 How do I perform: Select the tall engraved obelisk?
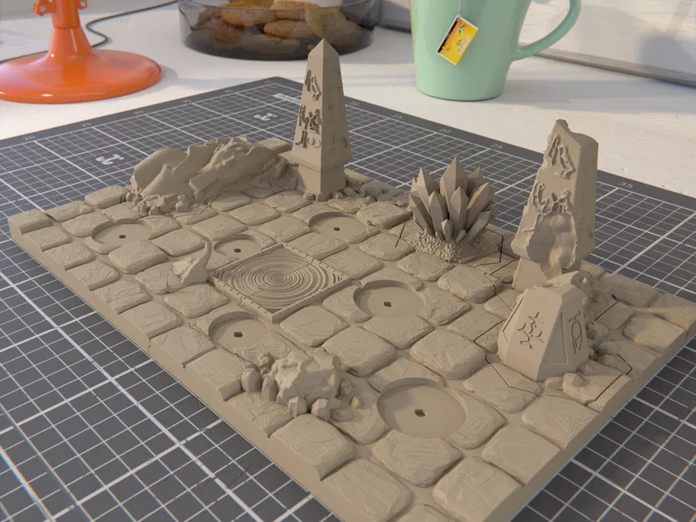click(x=318, y=125)
